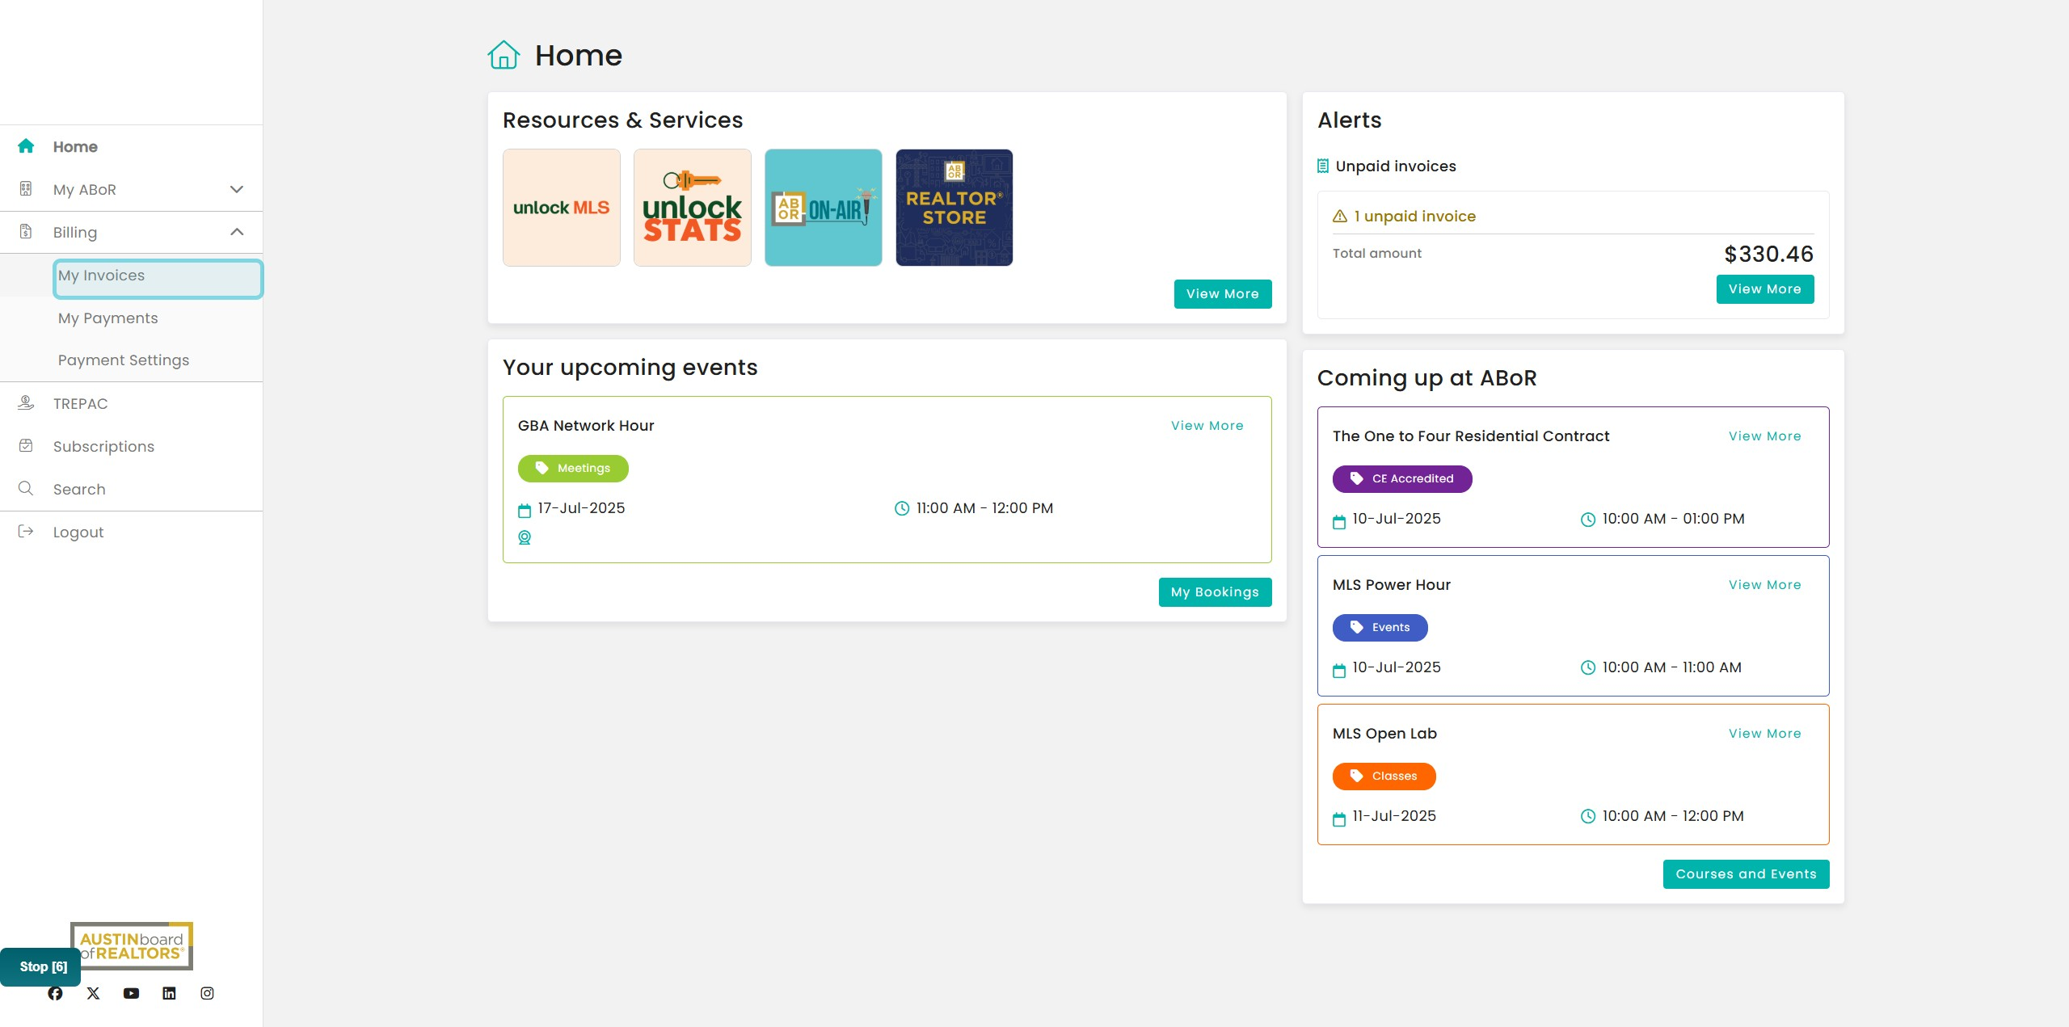Click the Courses and Events button
This screenshot has height=1027, width=2069.
1746,874
